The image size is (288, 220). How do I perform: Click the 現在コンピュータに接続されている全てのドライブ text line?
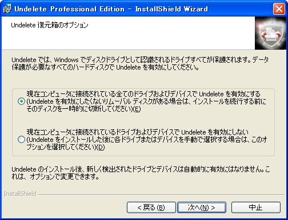pos(143,94)
